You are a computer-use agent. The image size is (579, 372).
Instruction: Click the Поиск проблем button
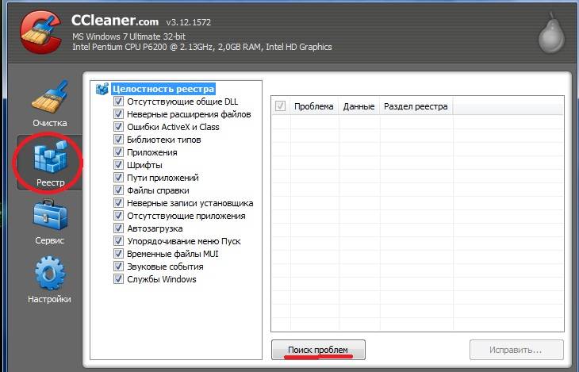318,350
